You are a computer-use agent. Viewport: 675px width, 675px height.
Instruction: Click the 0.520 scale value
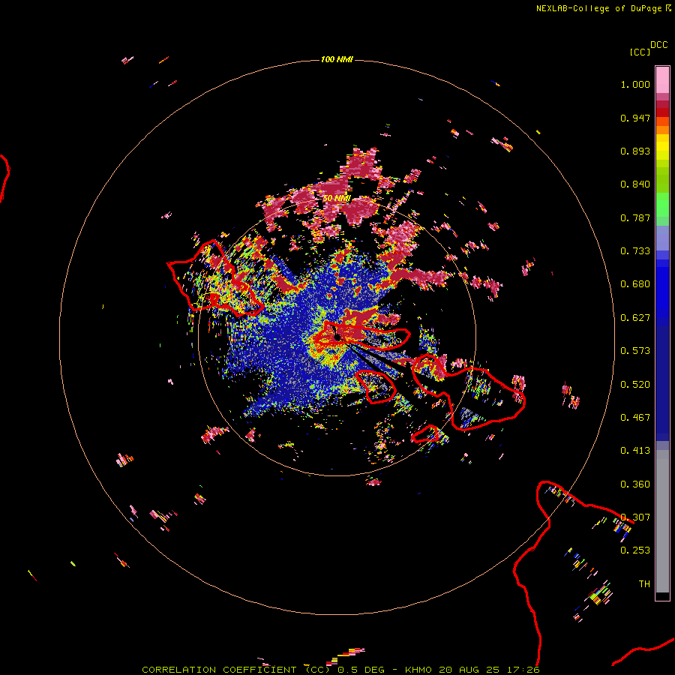[635, 385]
